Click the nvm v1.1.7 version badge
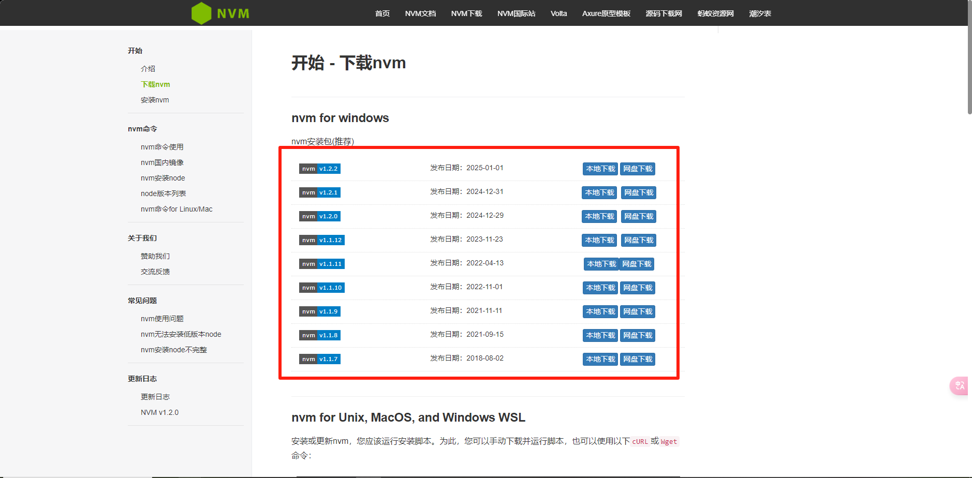The image size is (972, 478). (x=320, y=359)
